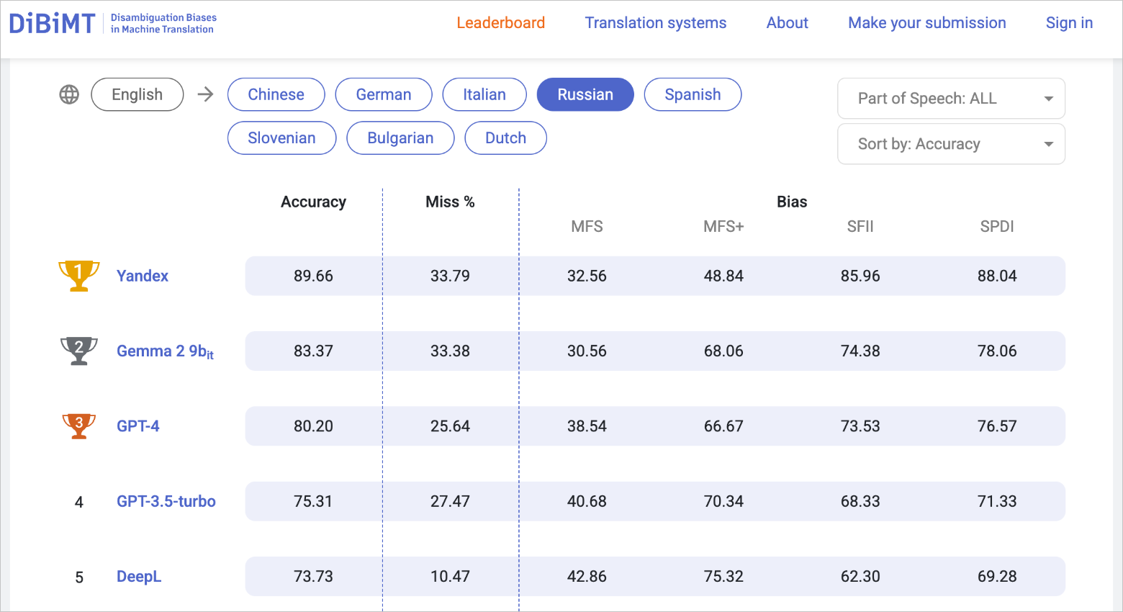The width and height of the screenshot is (1123, 612).
Task: Choose the Dutch target language pill
Action: click(x=505, y=138)
